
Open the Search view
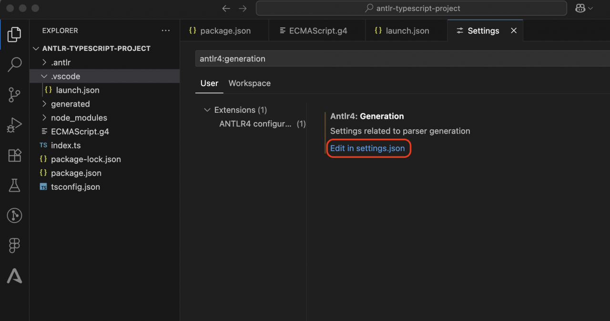14,64
